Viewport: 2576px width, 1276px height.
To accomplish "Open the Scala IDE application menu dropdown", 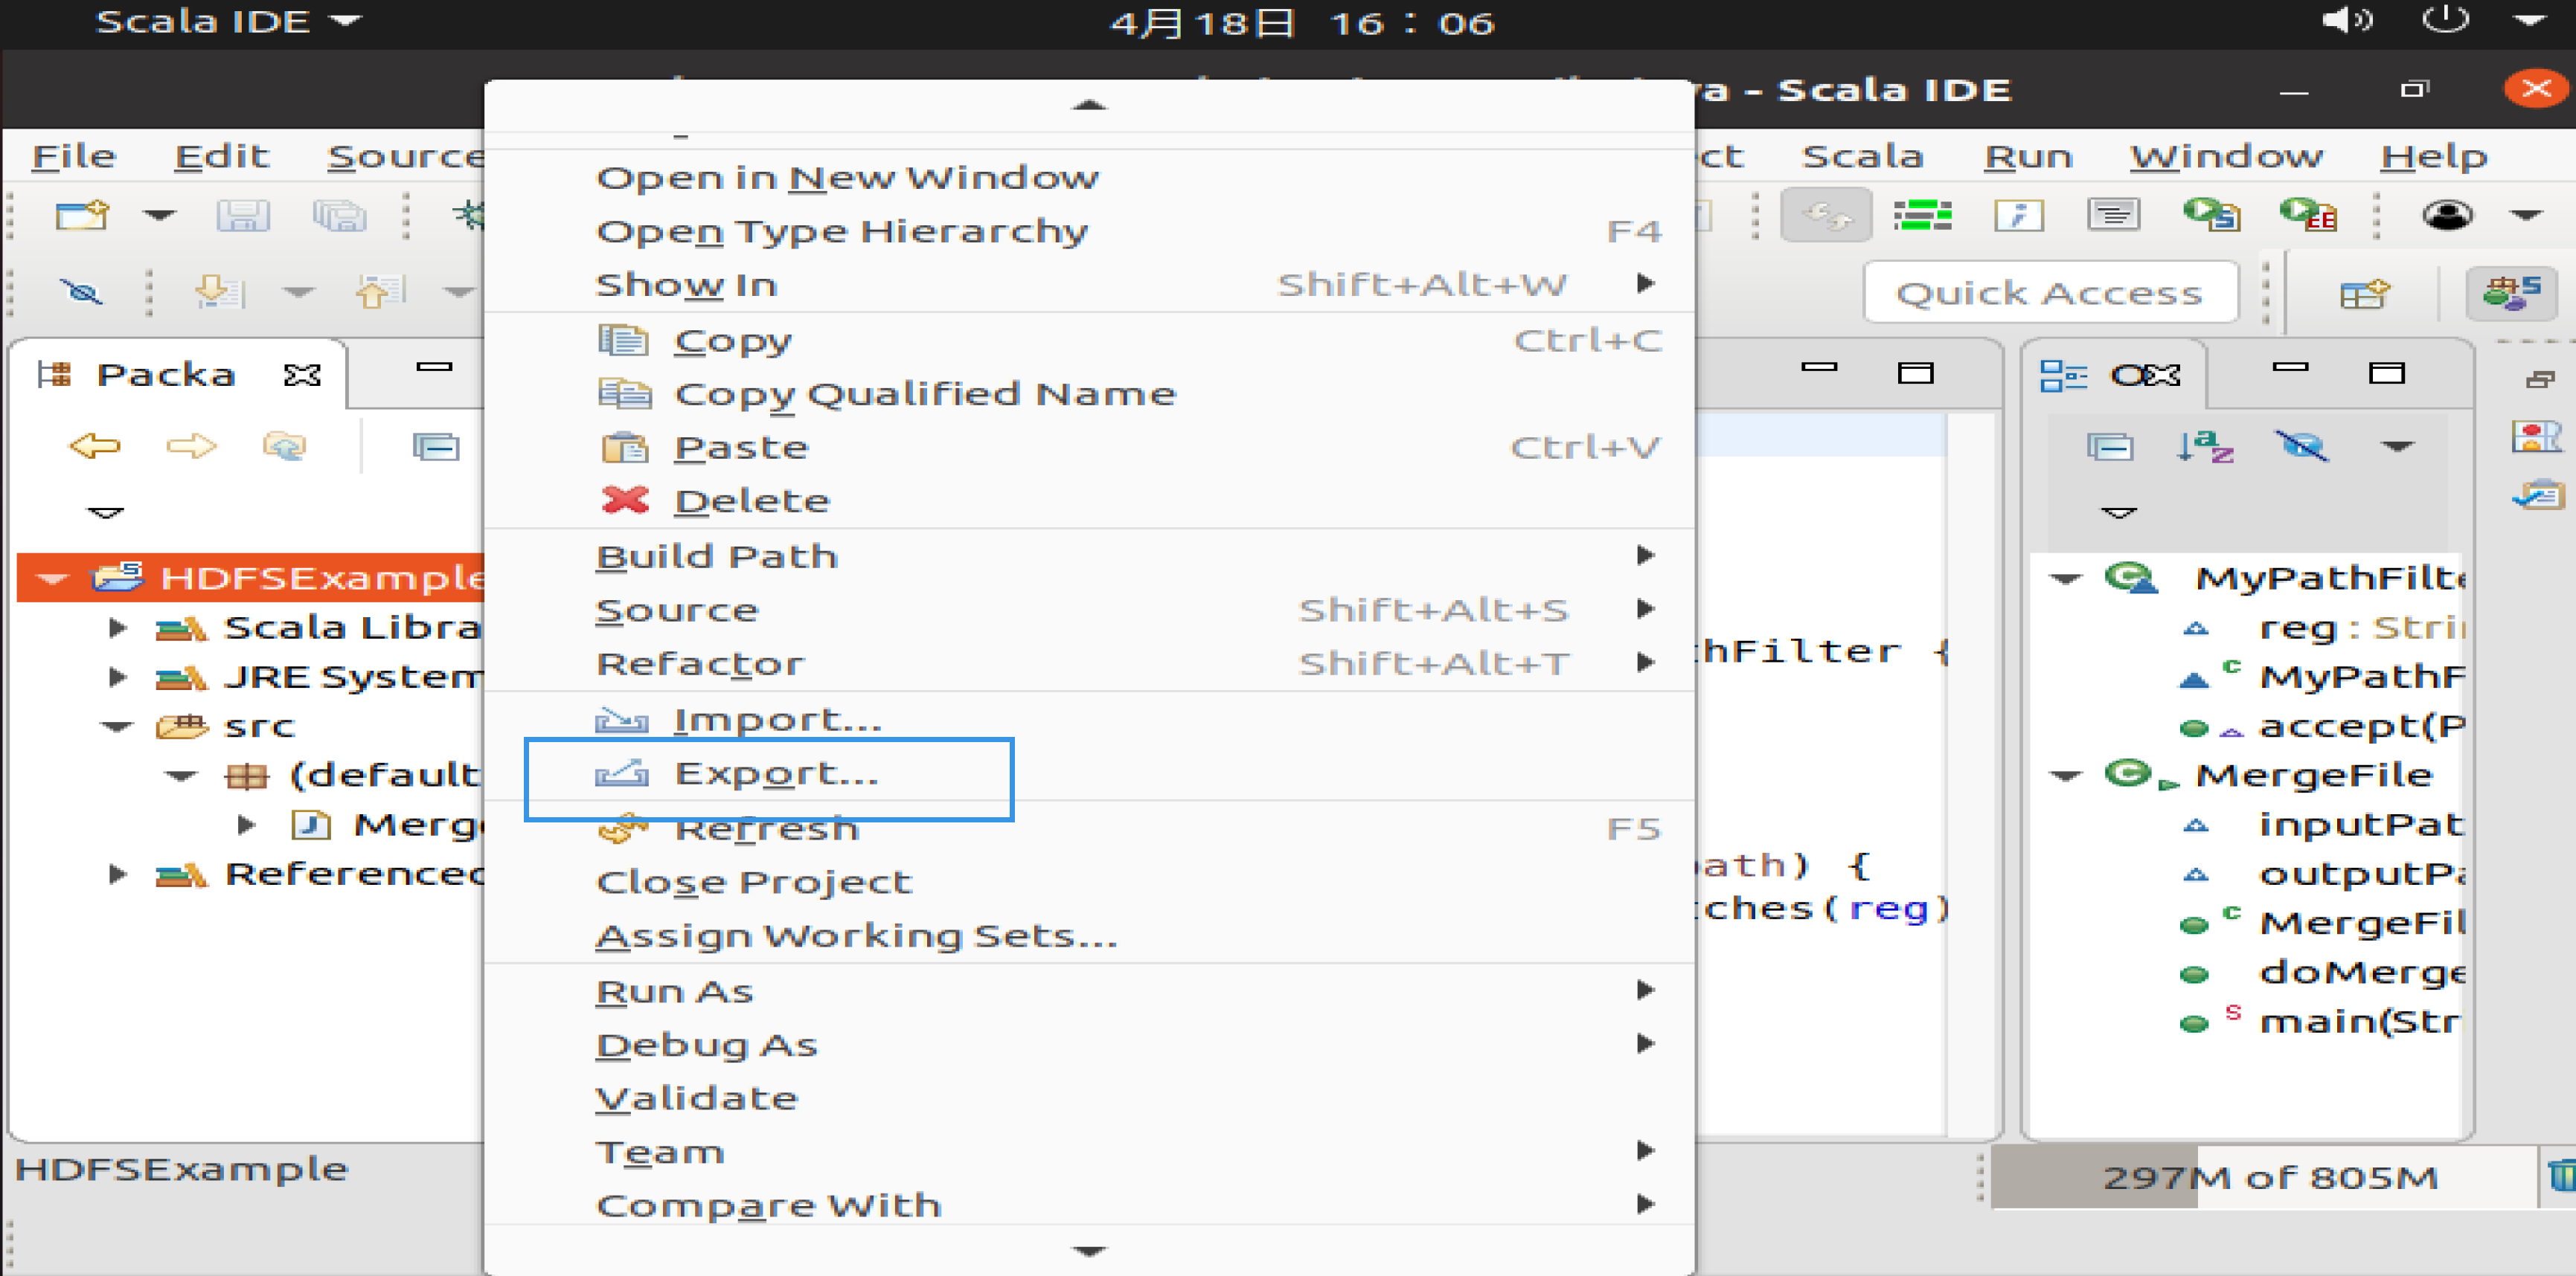I will pos(228,21).
